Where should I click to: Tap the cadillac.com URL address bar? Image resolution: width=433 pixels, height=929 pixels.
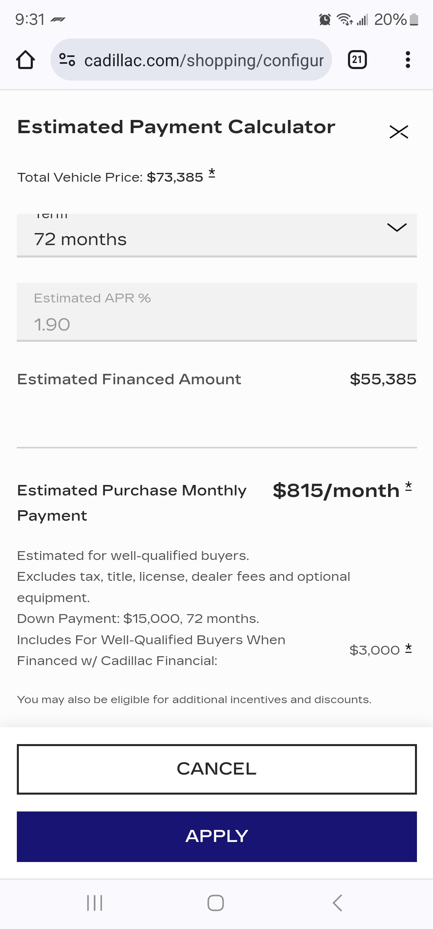(204, 60)
